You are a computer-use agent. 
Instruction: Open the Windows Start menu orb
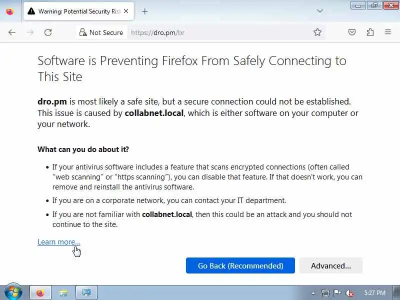click(13, 292)
